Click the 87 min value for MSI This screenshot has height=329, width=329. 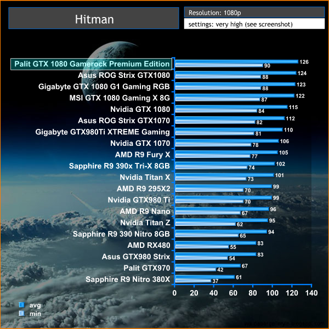pos(264,100)
